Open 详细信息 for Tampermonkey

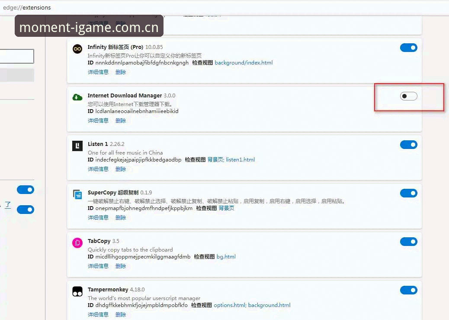[x=98, y=314]
